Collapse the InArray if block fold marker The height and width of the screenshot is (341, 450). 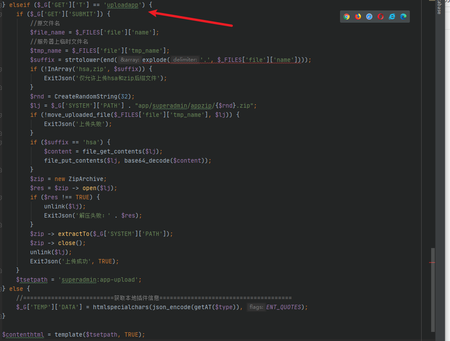coord(1,69)
